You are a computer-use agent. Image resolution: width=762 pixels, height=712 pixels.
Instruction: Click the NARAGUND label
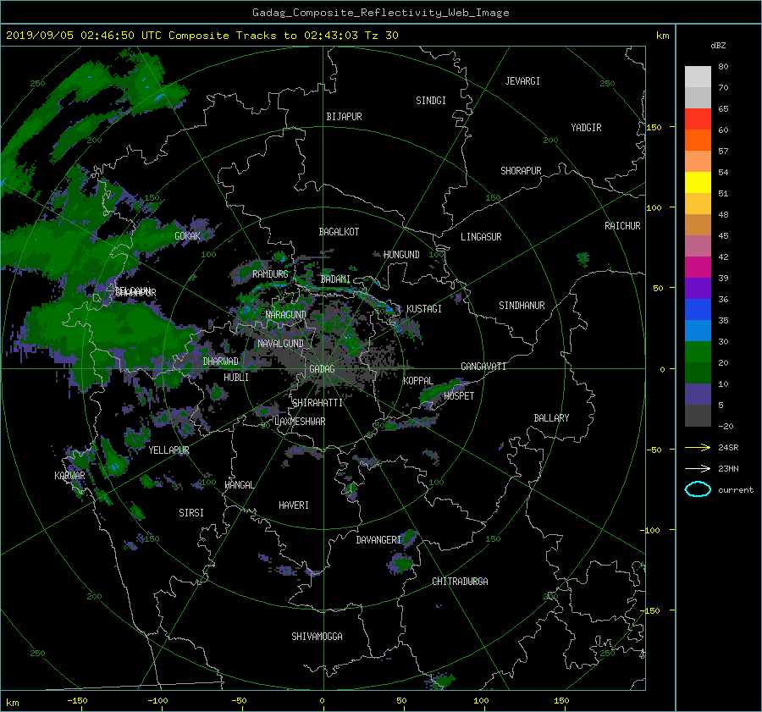click(286, 315)
